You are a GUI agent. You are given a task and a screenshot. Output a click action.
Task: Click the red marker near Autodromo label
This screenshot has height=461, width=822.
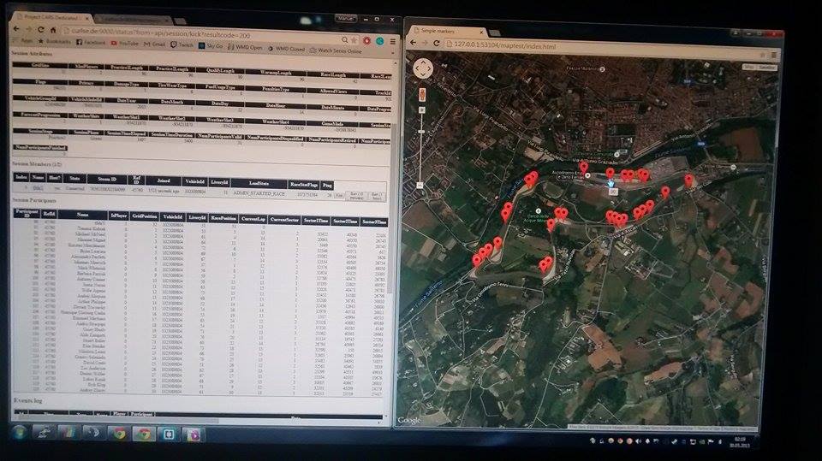click(584, 167)
